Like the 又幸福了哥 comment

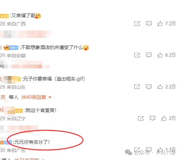tap(160, 23)
